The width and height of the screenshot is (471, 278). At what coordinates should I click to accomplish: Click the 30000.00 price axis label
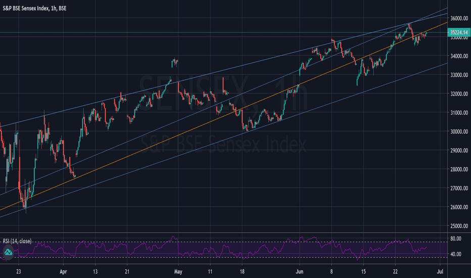coord(459,131)
